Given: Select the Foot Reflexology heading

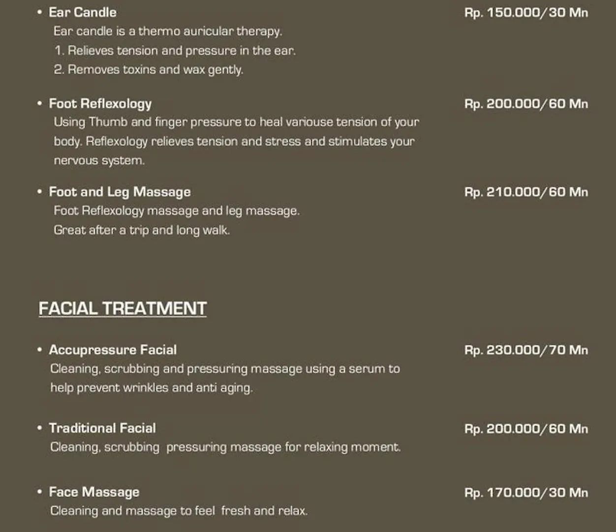Looking at the screenshot, I should [x=100, y=104].
